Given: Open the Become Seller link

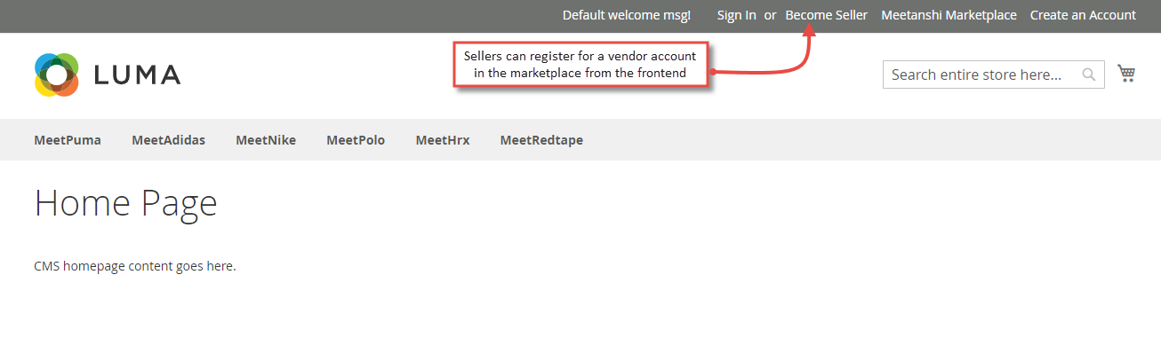Looking at the screenshot, I should coord(827,15).
